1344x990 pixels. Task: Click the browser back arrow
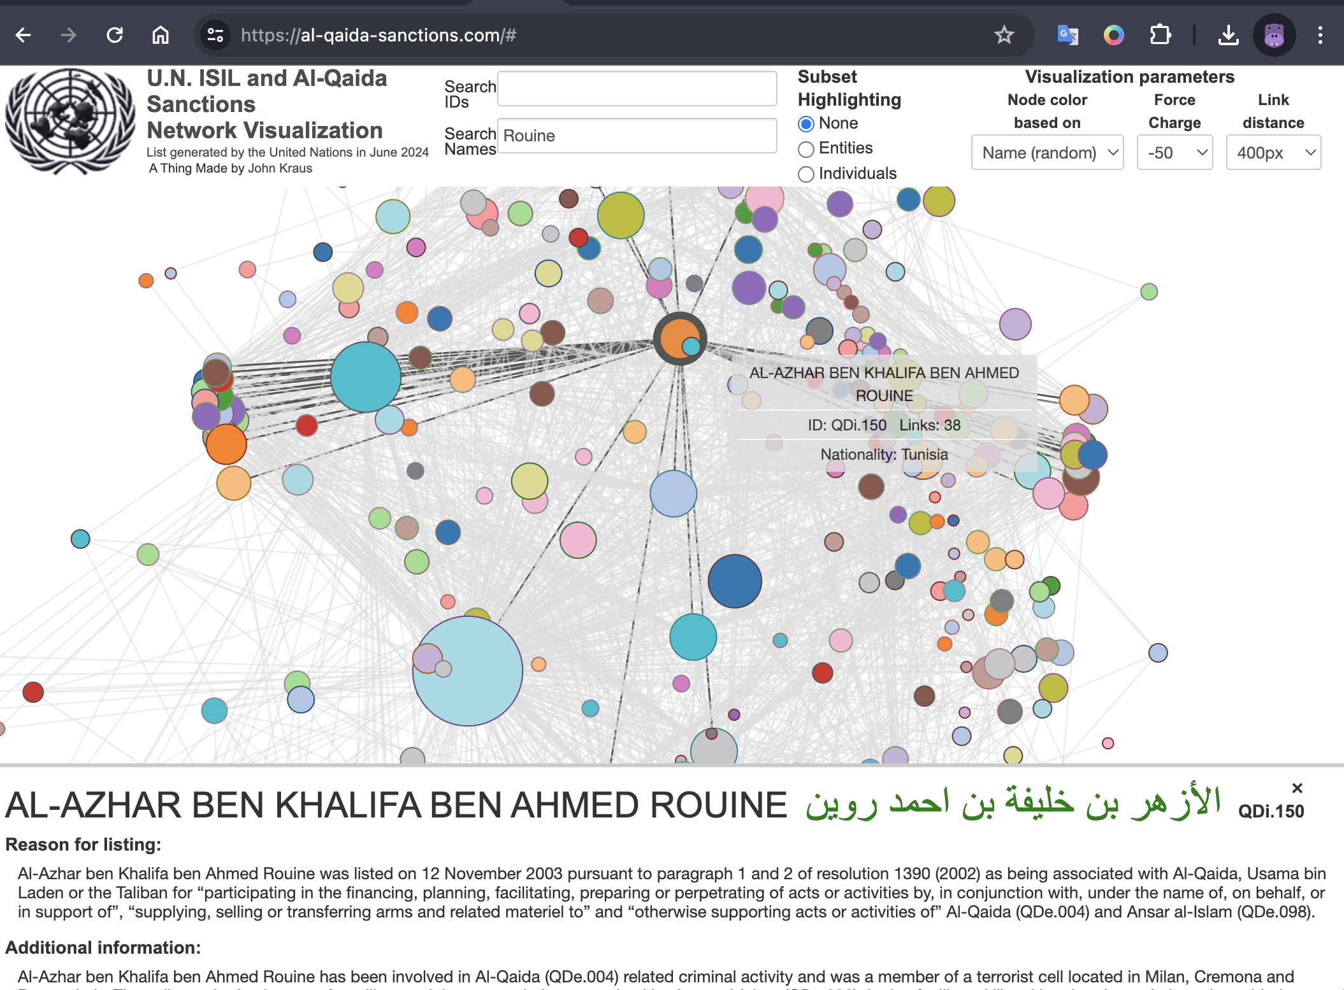tap(24, 35)
